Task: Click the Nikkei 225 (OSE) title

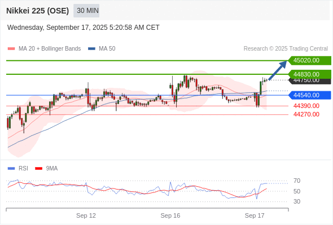Action: pyautogui.click(x=38, y=11)
